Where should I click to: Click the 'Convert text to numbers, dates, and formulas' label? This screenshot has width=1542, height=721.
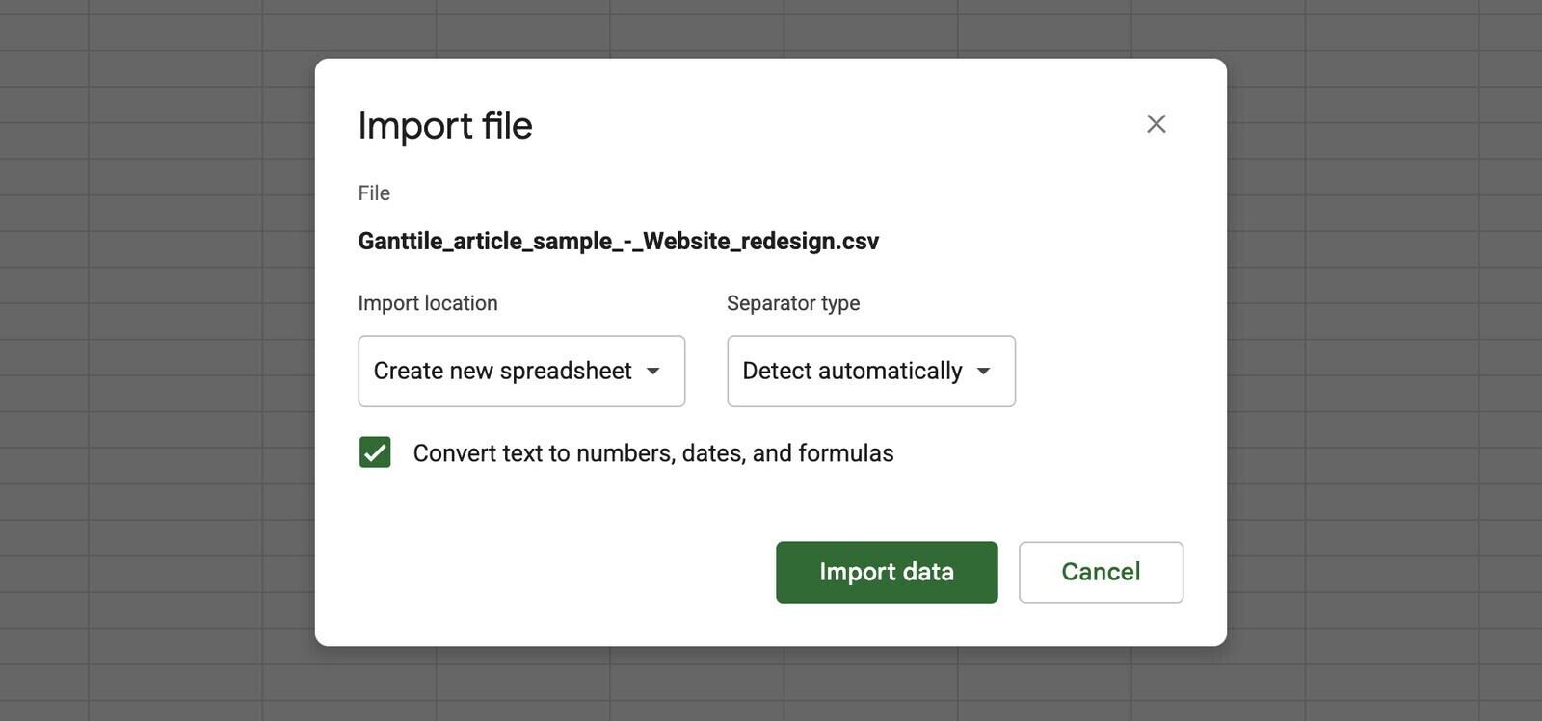point(653,453)
